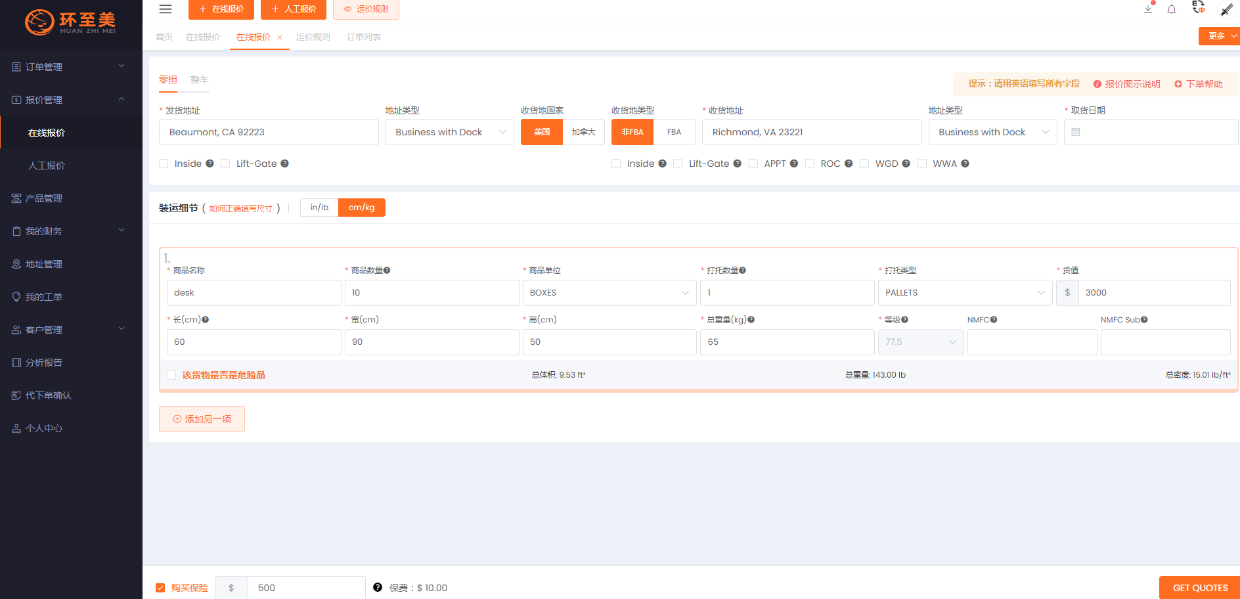
Task: Click the language translate icon
Action: pyautogui.click(x=1198, y=8)
